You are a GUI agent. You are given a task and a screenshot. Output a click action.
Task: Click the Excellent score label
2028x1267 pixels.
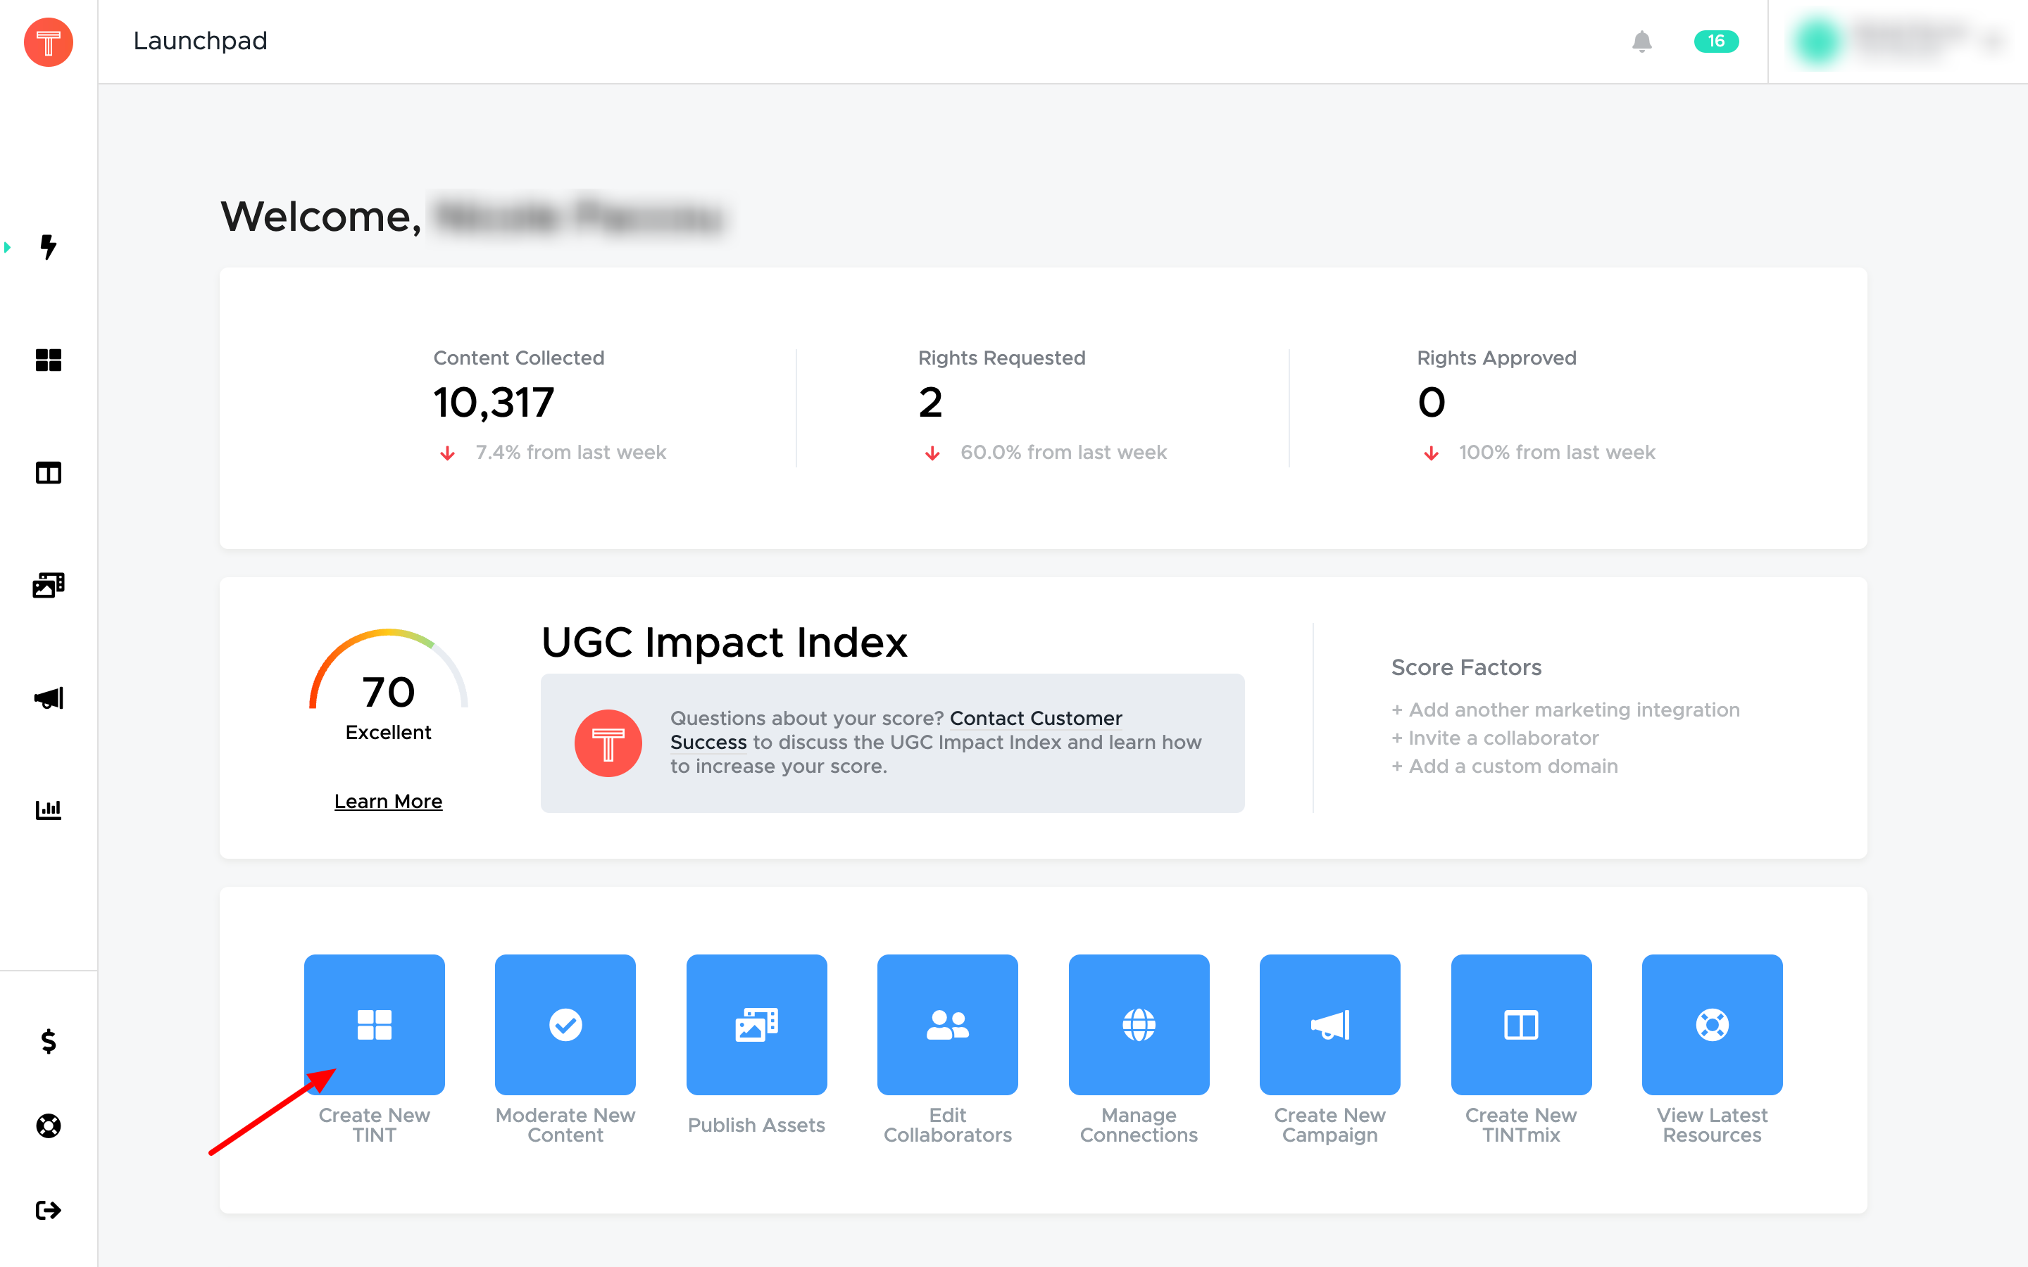[x=388, y=732]
